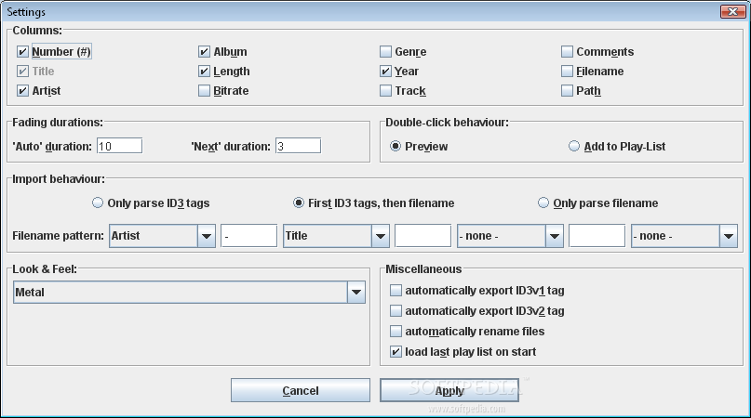
Task: Enable automatically export ID3v1 tag
Action: pos(396,291)
